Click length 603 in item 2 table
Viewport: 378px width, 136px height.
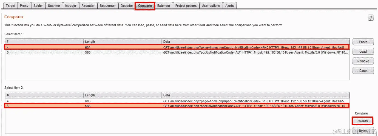[88, 101]
